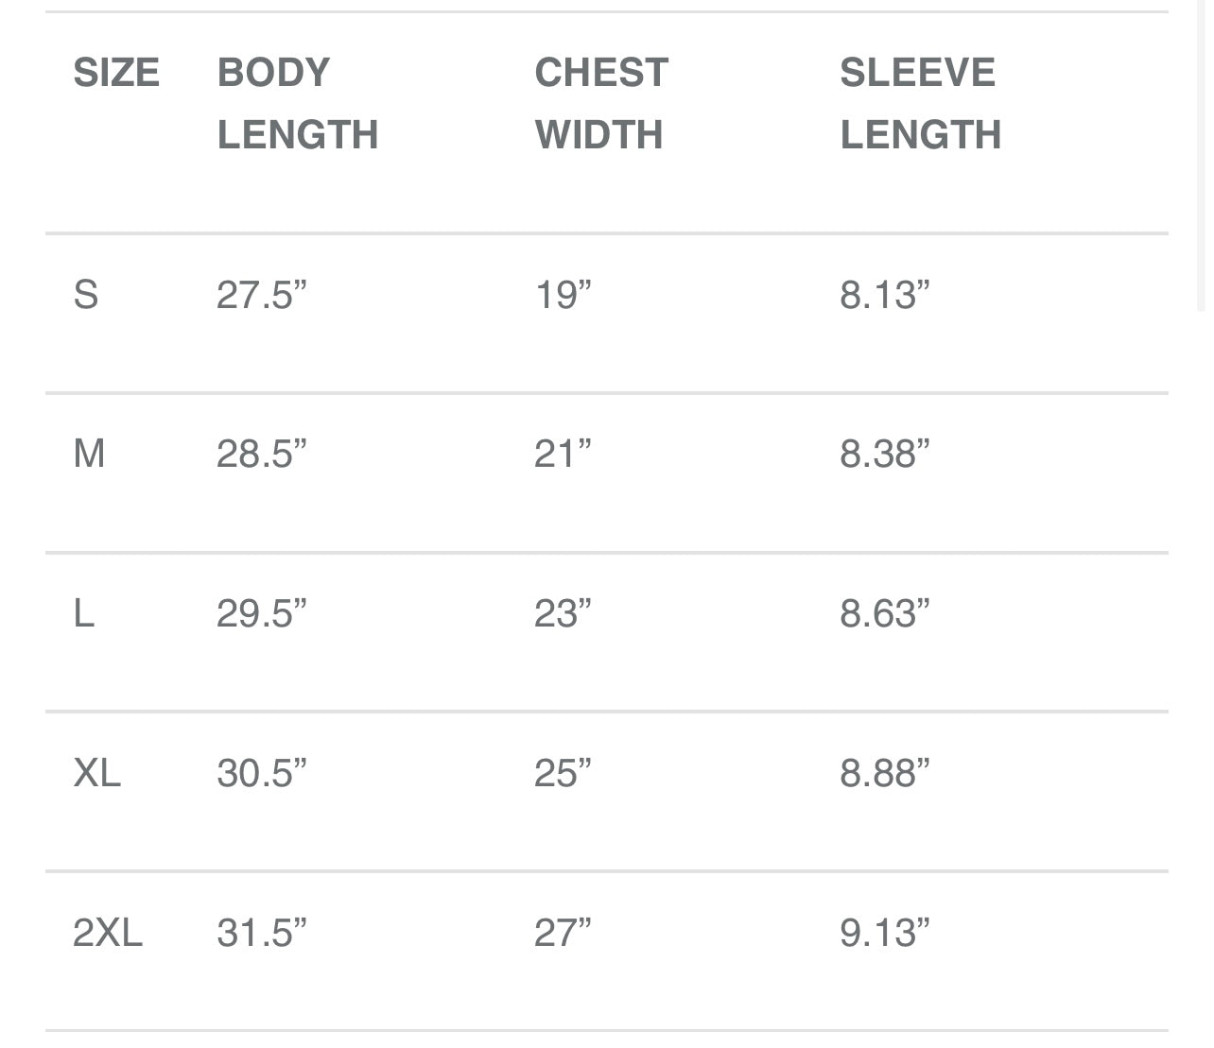Screen dimensions: 1214x1048
Task: Click the 21” chest width cell
Action: coord(563,454)
